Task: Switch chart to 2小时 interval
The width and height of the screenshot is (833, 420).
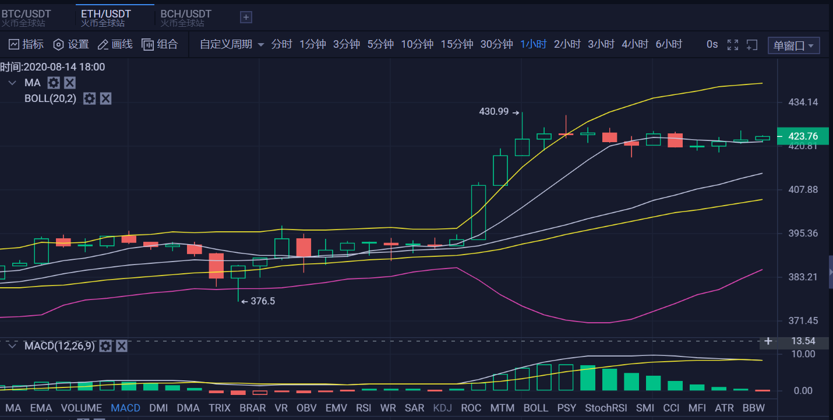Action: 567,44
